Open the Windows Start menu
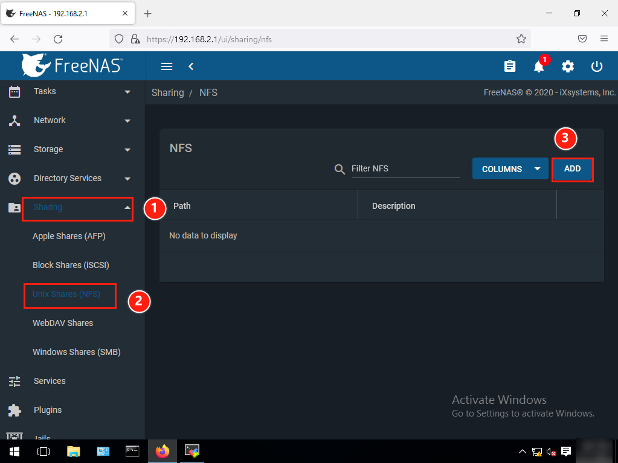The height and width of the screenshot is (463, 618). (x=14, y=451)
